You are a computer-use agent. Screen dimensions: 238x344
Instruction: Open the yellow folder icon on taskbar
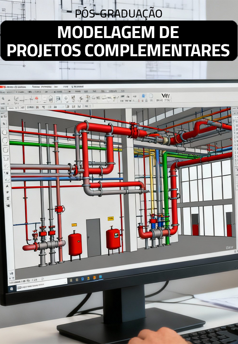tap(88, 279)
